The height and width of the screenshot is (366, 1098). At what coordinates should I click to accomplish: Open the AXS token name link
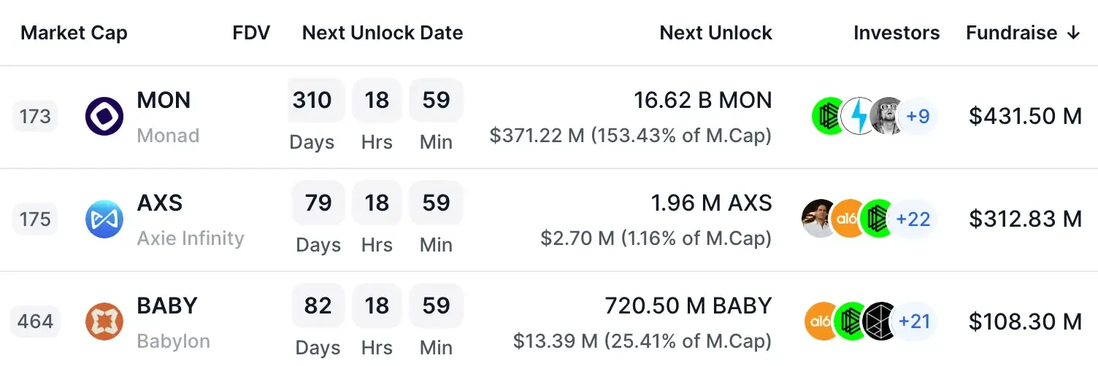160,203
